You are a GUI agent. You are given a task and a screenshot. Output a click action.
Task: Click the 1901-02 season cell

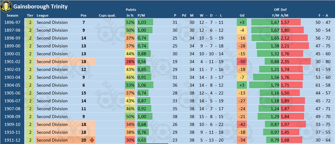tap(13, 61)
